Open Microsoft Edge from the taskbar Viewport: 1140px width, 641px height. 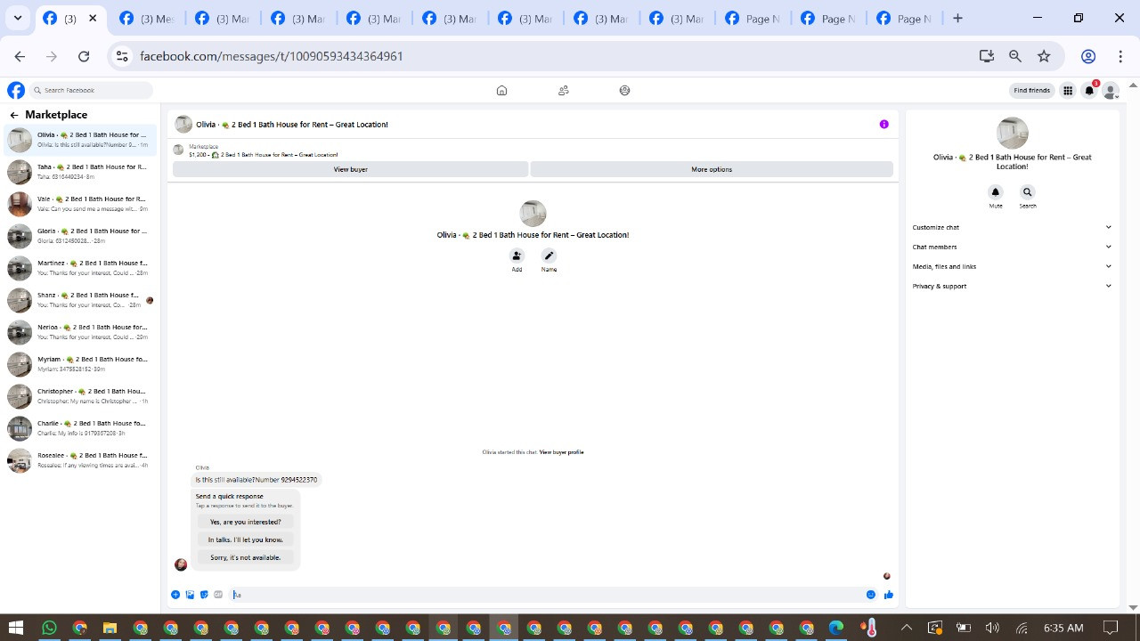836,628
